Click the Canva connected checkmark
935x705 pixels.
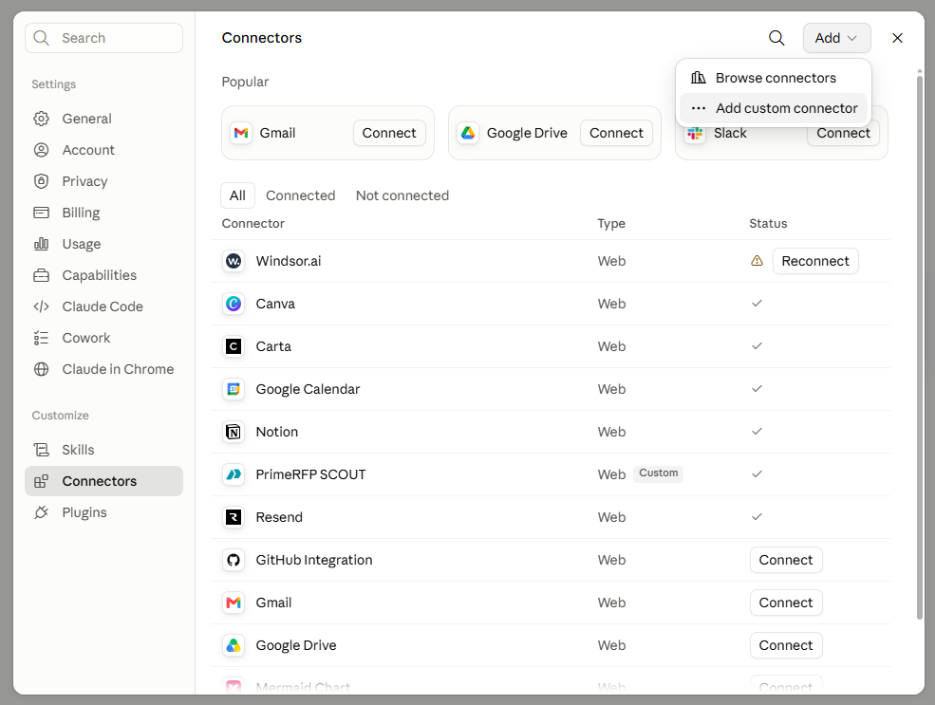tap(757, 304)
